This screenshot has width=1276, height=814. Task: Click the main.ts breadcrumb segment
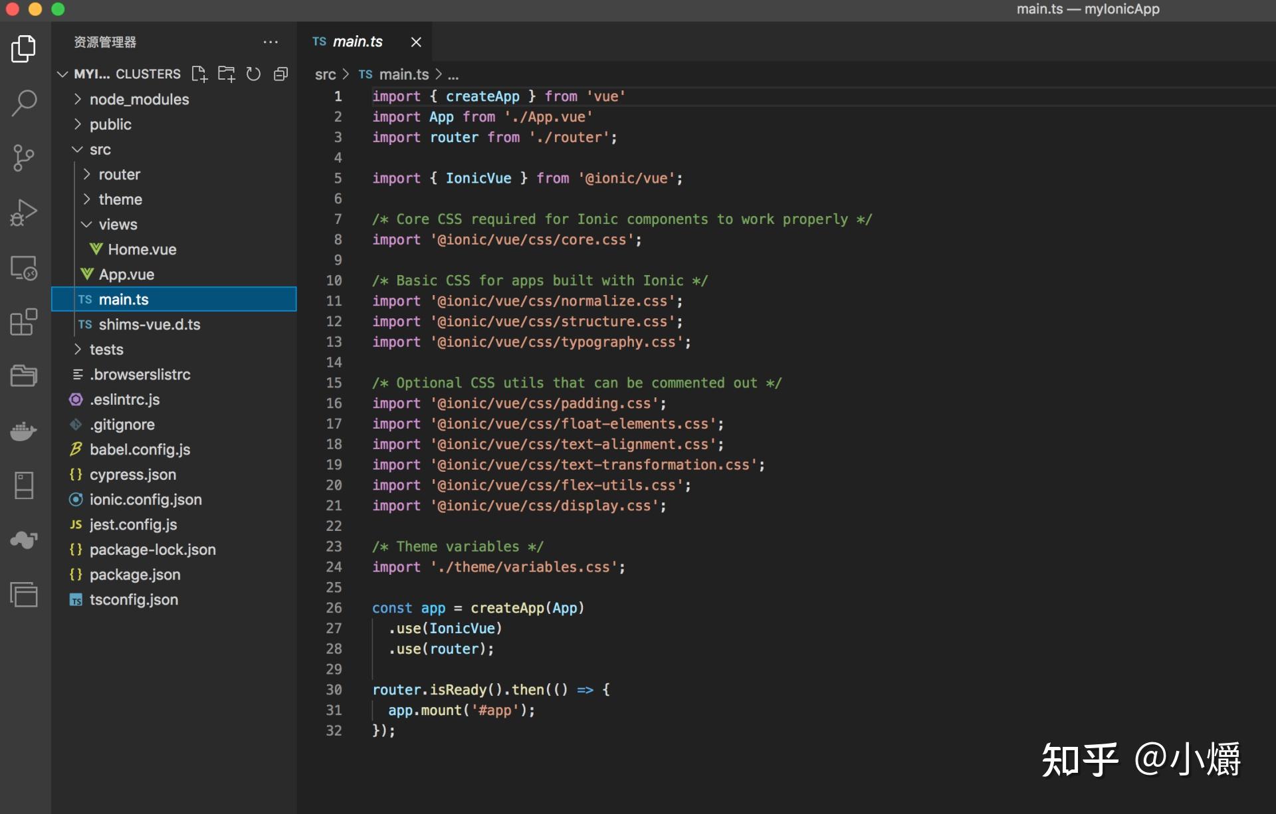pos(393,74)
